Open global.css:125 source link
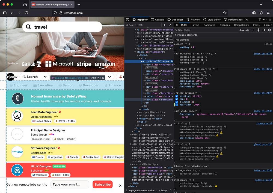 click(x=263, y=144)
